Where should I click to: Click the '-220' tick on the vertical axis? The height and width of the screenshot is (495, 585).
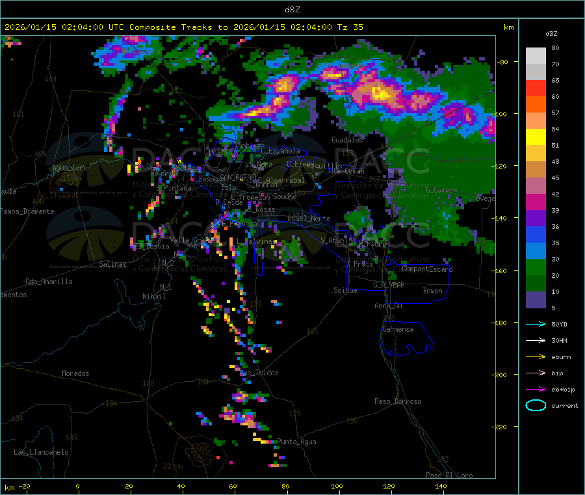[500, 427]
